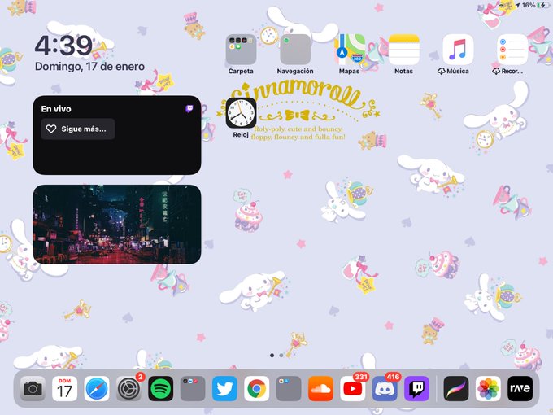Open the neon city photo widget
The width and height of the screenshot is (553, 415).
pos(117,224)
